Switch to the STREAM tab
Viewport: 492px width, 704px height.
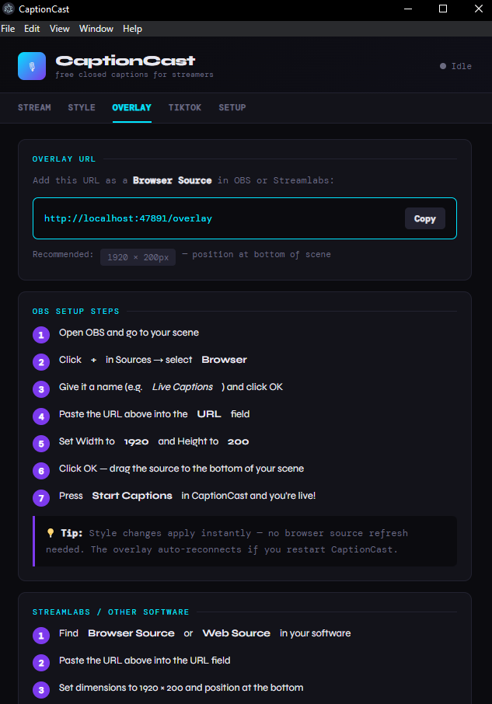pyautogui.click(x=34, y=107)
